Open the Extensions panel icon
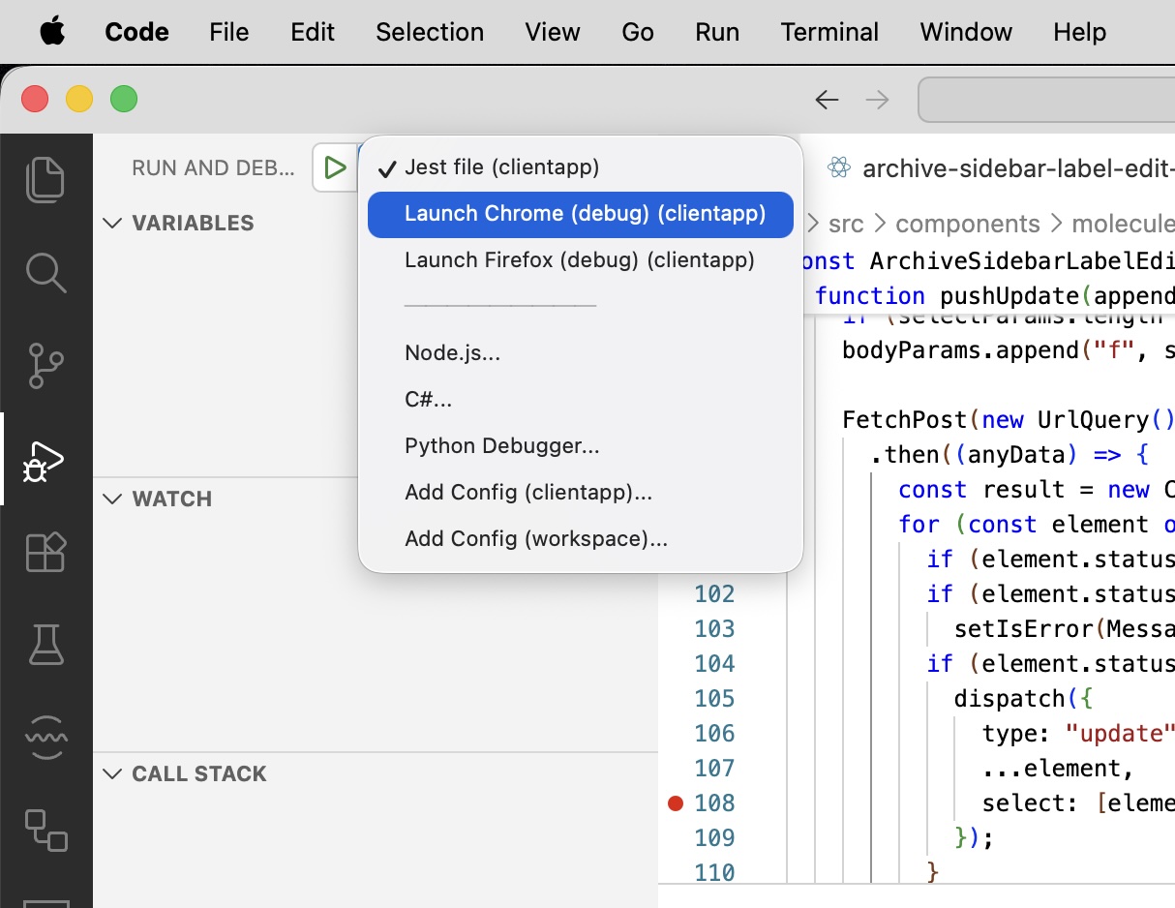Viewport: 1175px width, 908px height. coord(45,553)
